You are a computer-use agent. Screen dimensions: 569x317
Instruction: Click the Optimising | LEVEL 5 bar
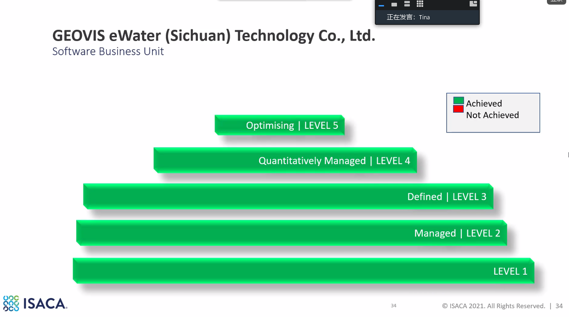[280, 125]
